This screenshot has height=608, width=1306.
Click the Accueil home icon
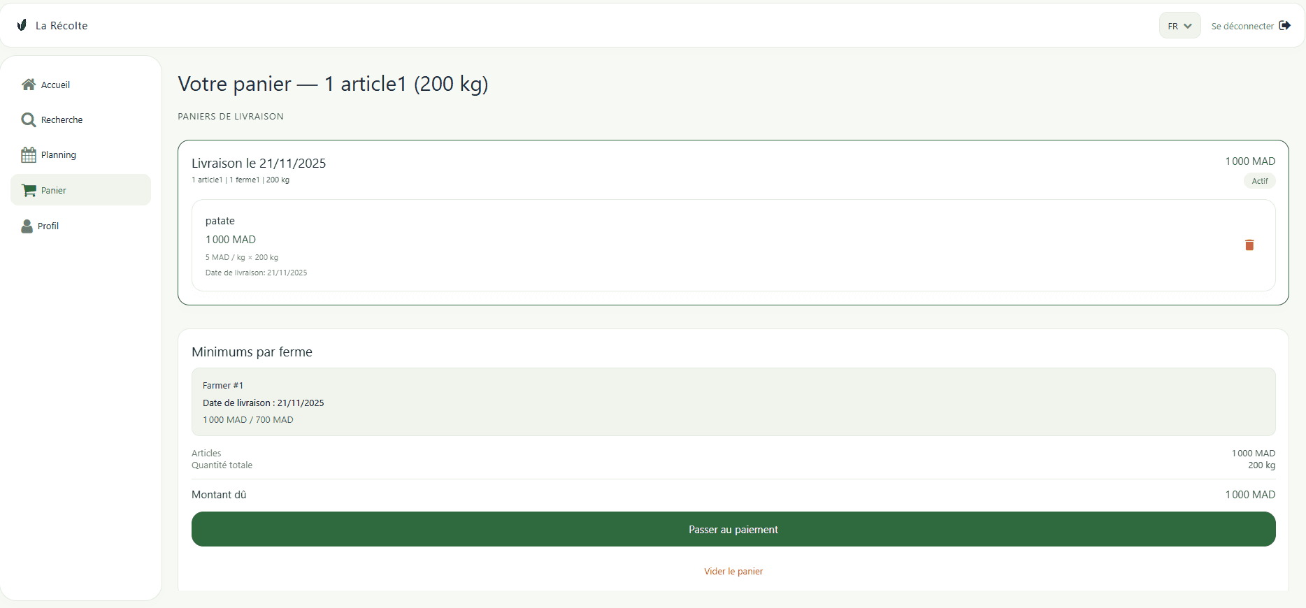coord(29,85)
